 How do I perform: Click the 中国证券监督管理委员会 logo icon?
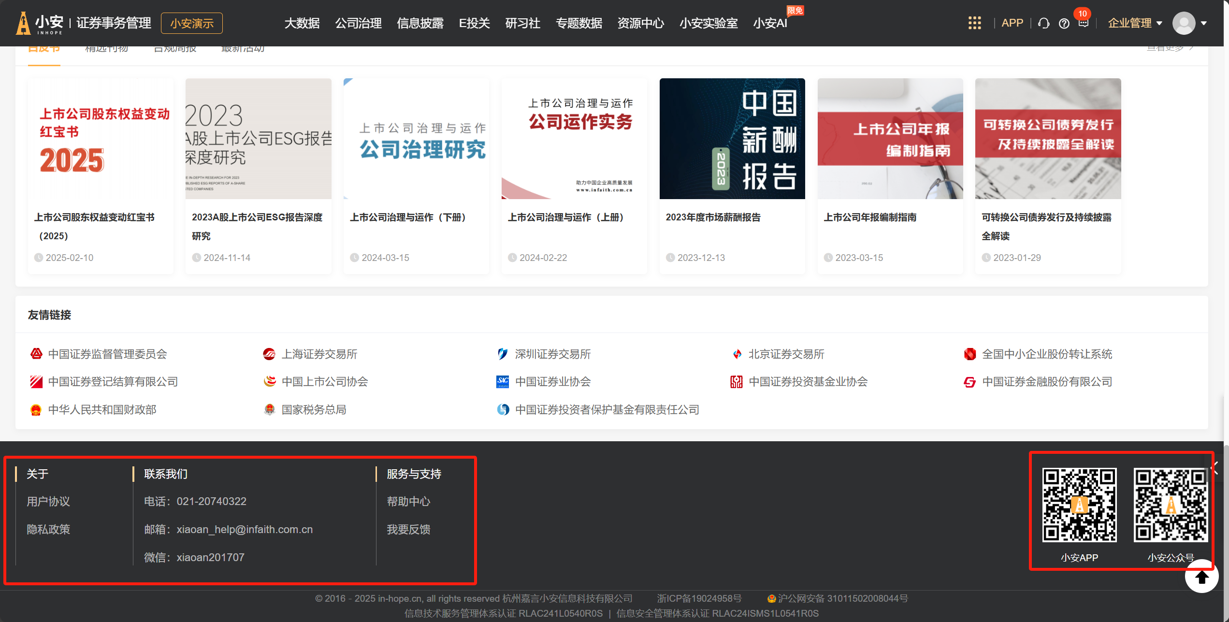click(36, 354)
